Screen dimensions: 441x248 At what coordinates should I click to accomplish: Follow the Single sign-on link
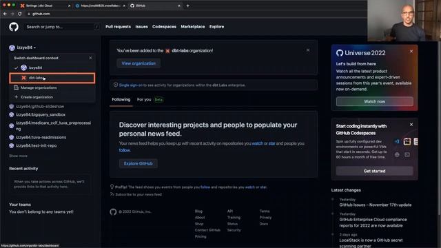[x=131, y=85]
